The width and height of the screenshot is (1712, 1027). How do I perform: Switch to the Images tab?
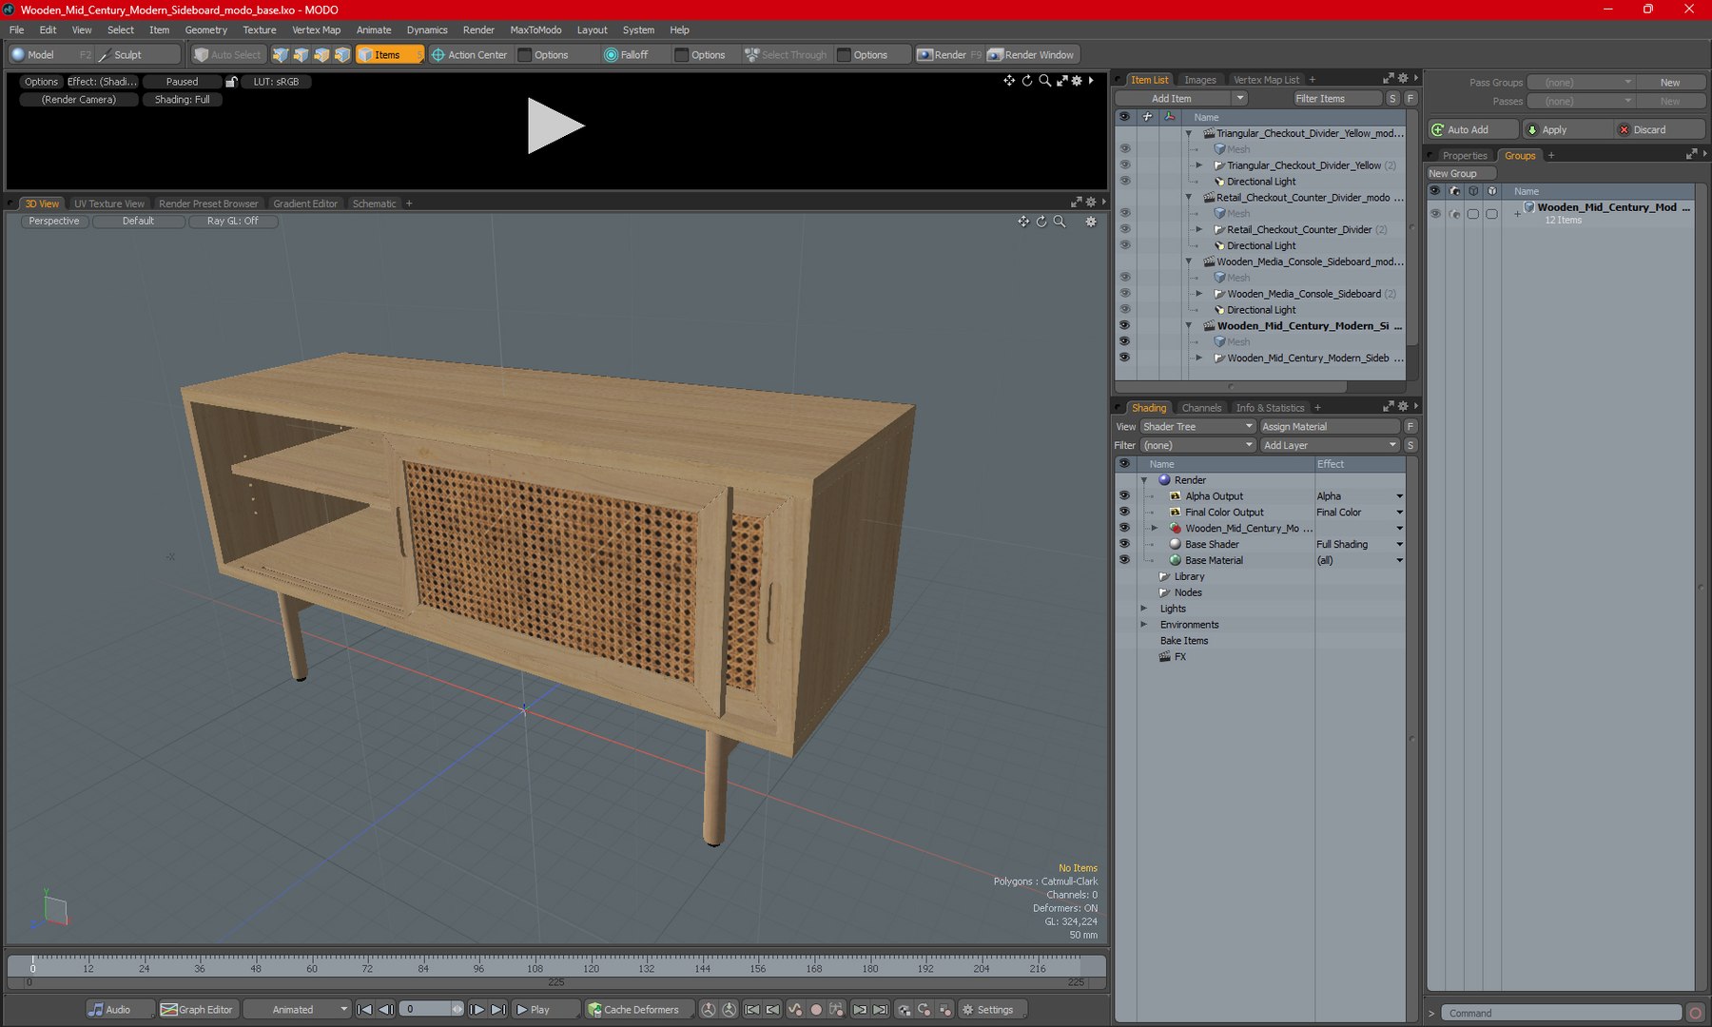point(1199,80)
